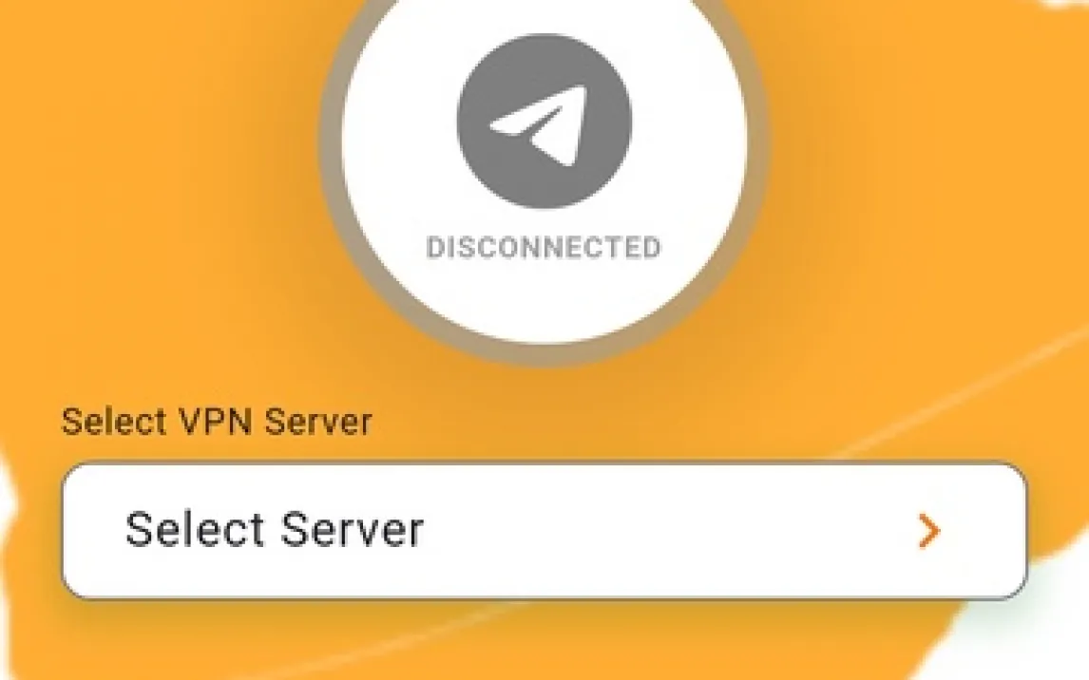Connect by clicking the dark gray circle
This screenshot has width=1089, height=680.
pyautogui.click(x=544, y=122)
